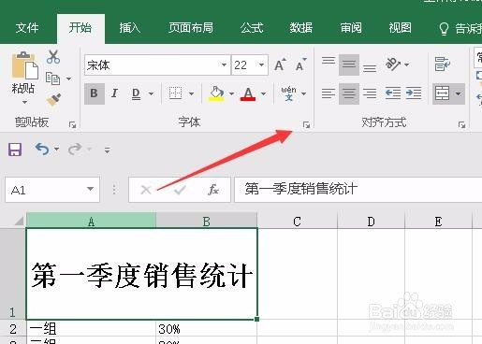Open font color dropdown arrow
This screenshot has height=344, width=482.
coord(263,93)
